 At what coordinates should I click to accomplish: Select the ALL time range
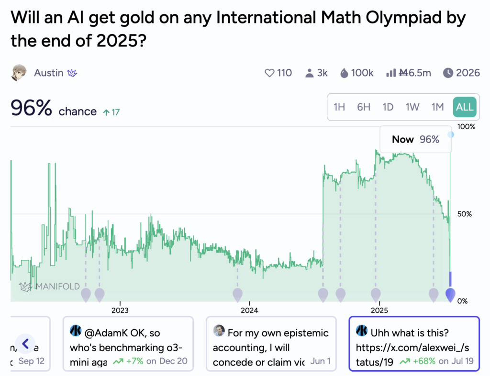tap(465, 107)
